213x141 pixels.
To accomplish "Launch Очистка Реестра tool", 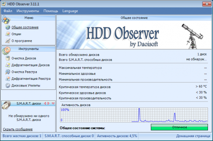I will click(24, 72).
